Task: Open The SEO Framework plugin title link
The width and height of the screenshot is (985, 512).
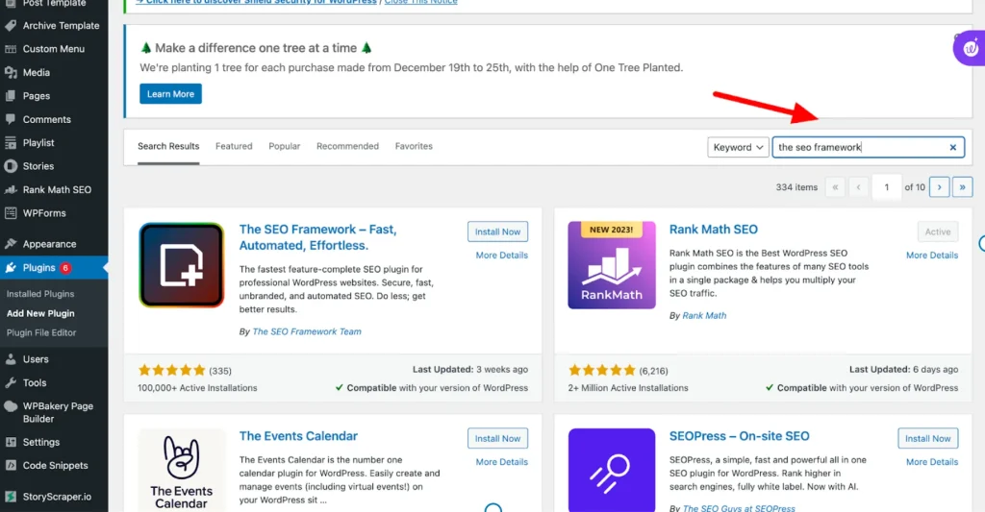Action: (317, 237)
